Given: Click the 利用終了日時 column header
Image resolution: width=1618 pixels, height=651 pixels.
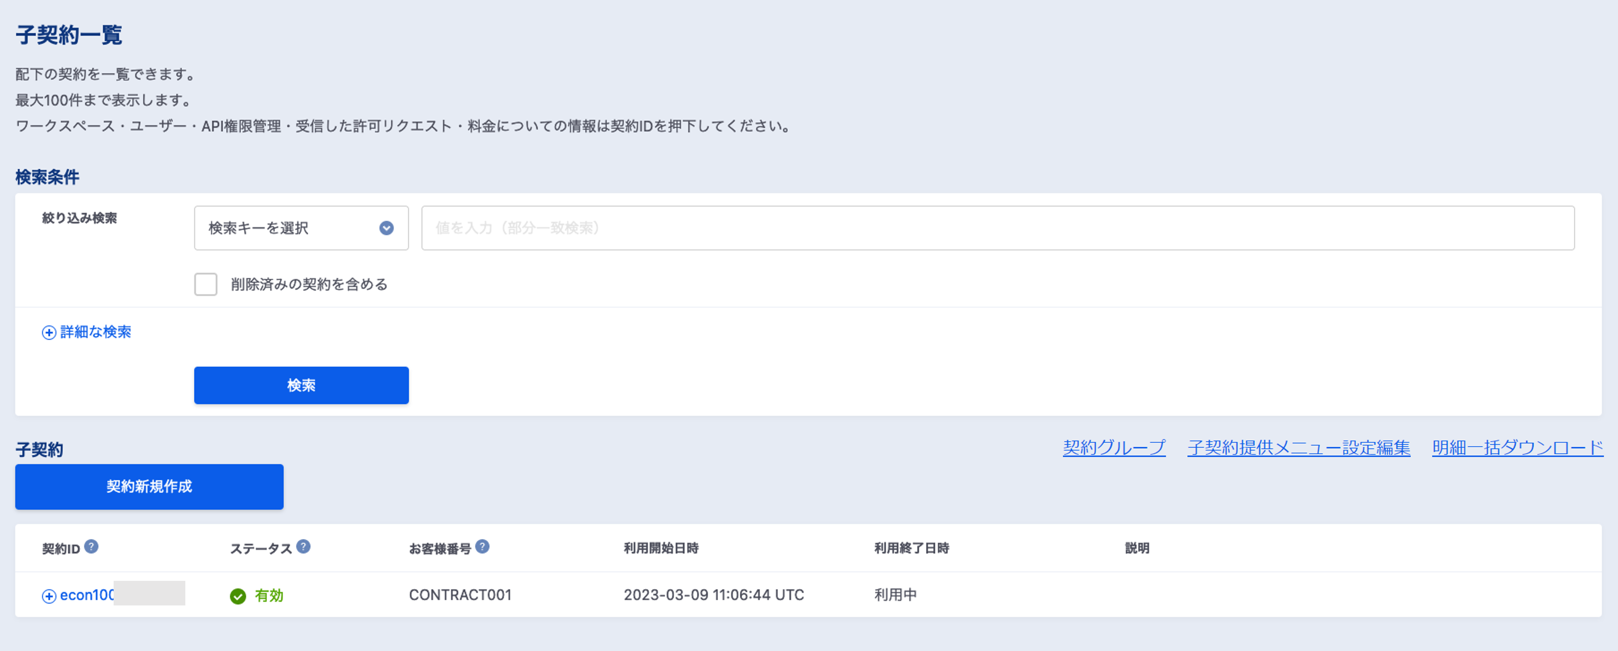Looking at the screenshot, I should [911, 548].
